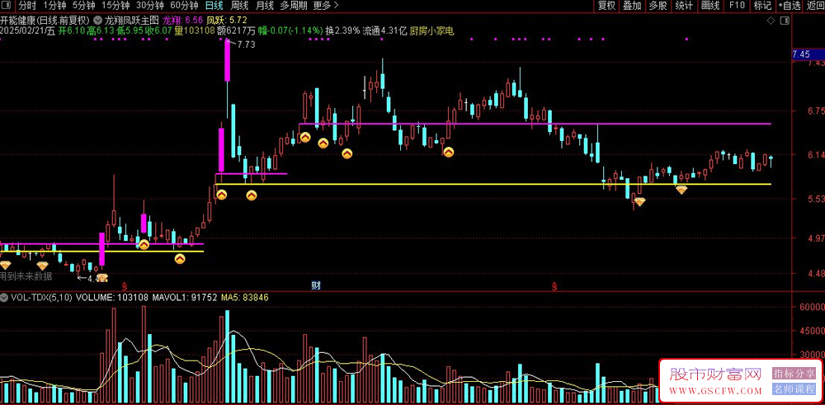Select the 30分钟 period tab
Viewport: 825px width, 405px height.
coord(149,6)
